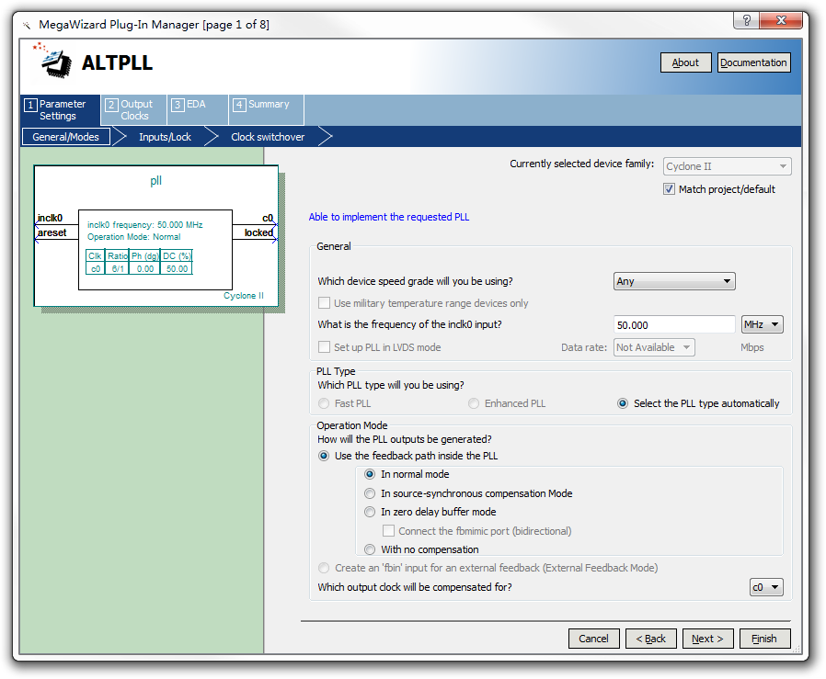Go to the Clock switchover sub-page
Screen dimensions: 826x679
tap(268, 137)
